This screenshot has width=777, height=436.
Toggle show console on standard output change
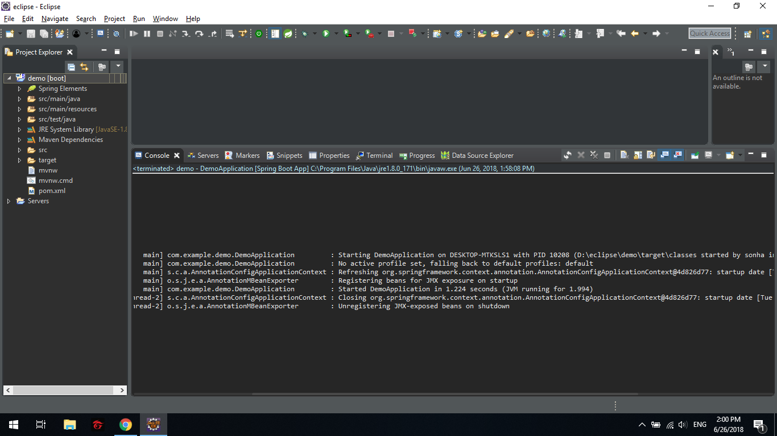point(664,155)
